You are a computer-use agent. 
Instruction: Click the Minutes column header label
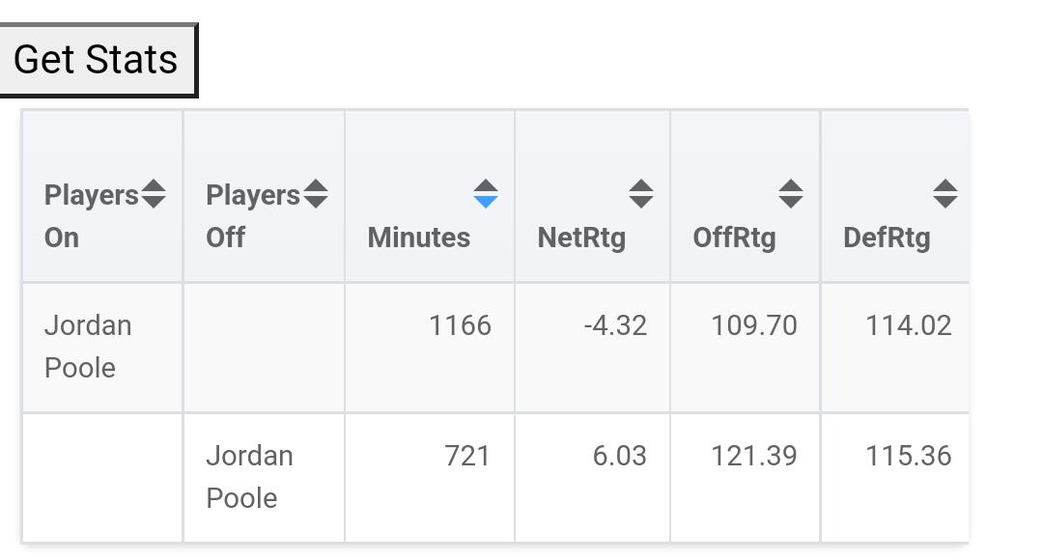click(419, 238)
